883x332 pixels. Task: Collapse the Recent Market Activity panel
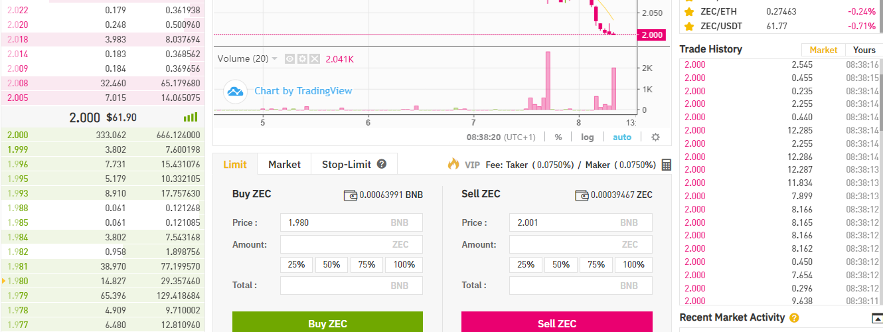(877, 318)
